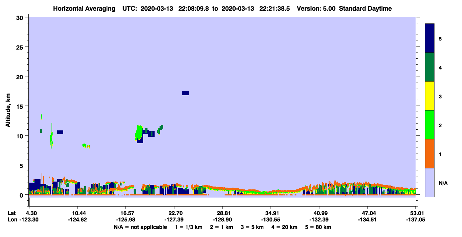This screenshot has height=237, width=462.
Task: Click the altitude tick label 15
Action: click(21, 106)
